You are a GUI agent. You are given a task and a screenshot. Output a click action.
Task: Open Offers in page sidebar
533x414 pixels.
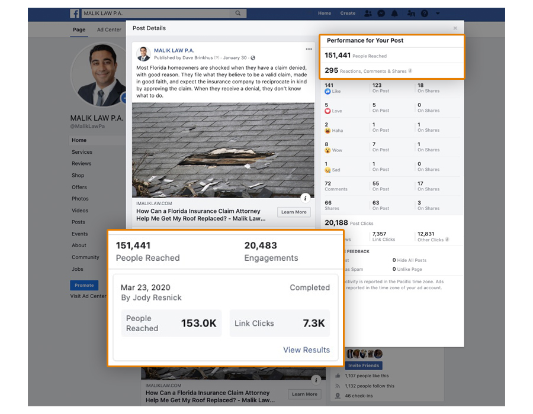[x=79, y=187]
